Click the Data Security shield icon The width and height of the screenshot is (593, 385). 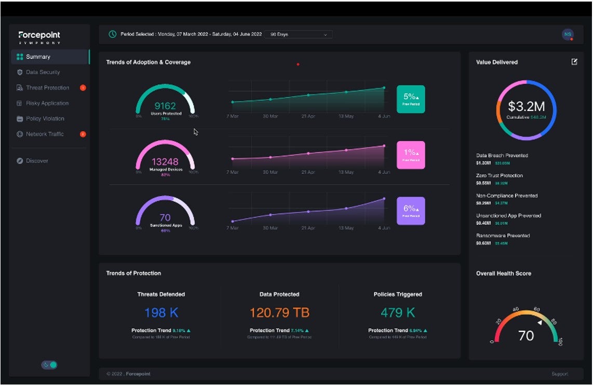(x=20, y=72)
